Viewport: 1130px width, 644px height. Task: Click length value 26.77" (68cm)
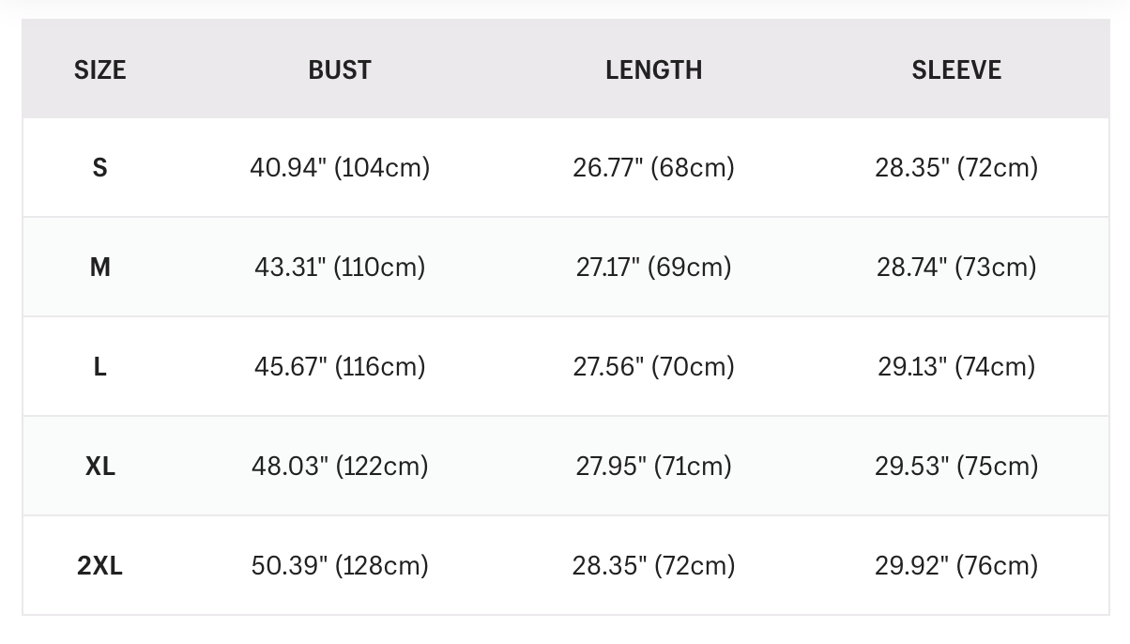653,168
